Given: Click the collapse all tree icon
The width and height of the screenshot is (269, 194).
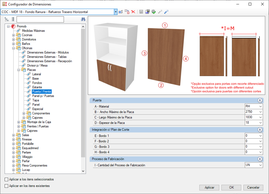Looking at the screenshot, I should coord(13,19).
